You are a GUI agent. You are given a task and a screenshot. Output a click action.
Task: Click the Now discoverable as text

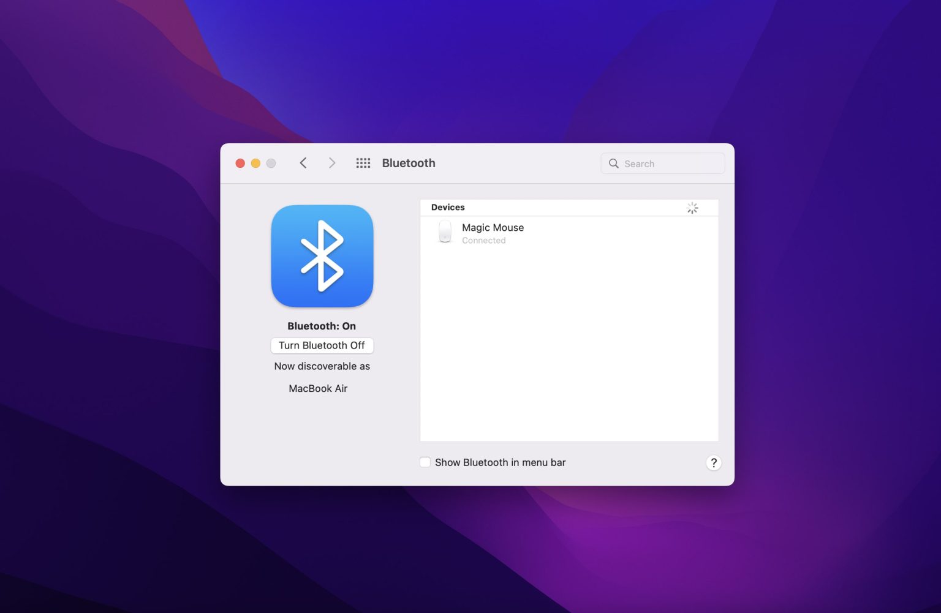point(322,366)
